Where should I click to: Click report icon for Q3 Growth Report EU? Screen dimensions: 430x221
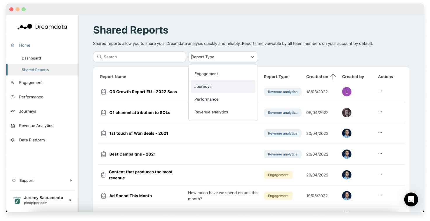(x=103, y=92)
